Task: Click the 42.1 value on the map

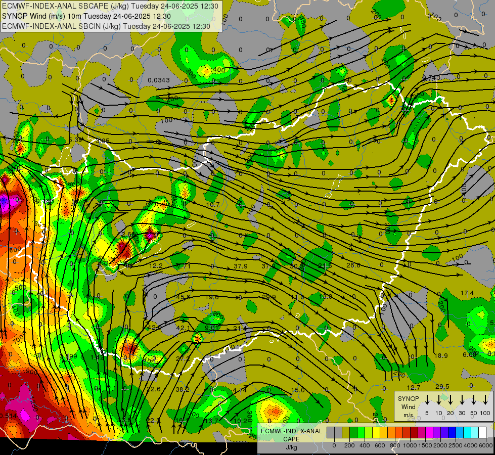Action: tap(183, 328)
